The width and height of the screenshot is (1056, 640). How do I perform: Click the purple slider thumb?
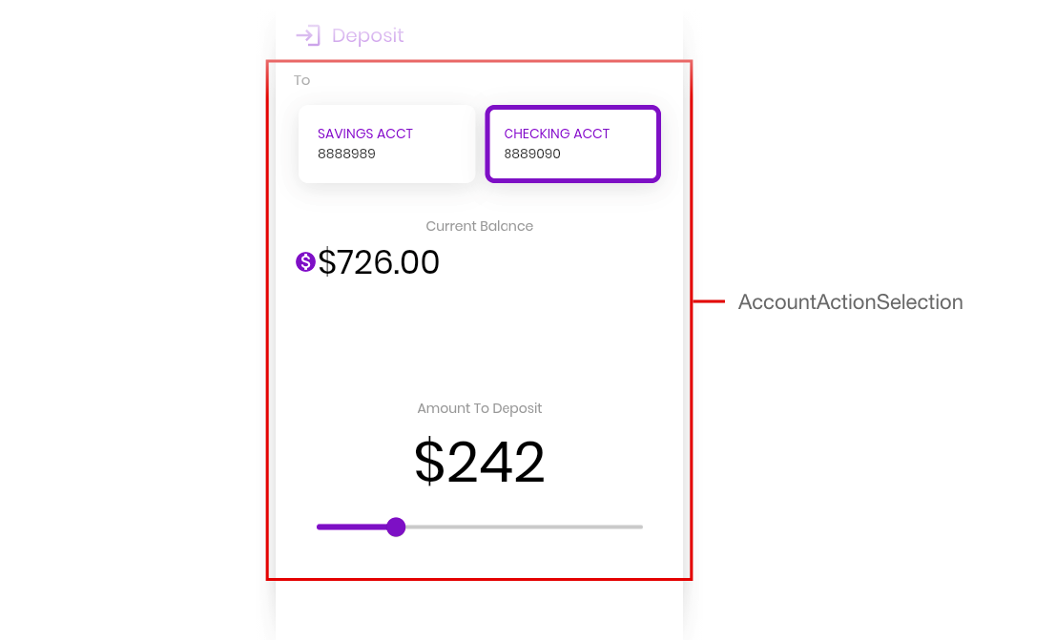pyautogui.click(x=396, y=526)
